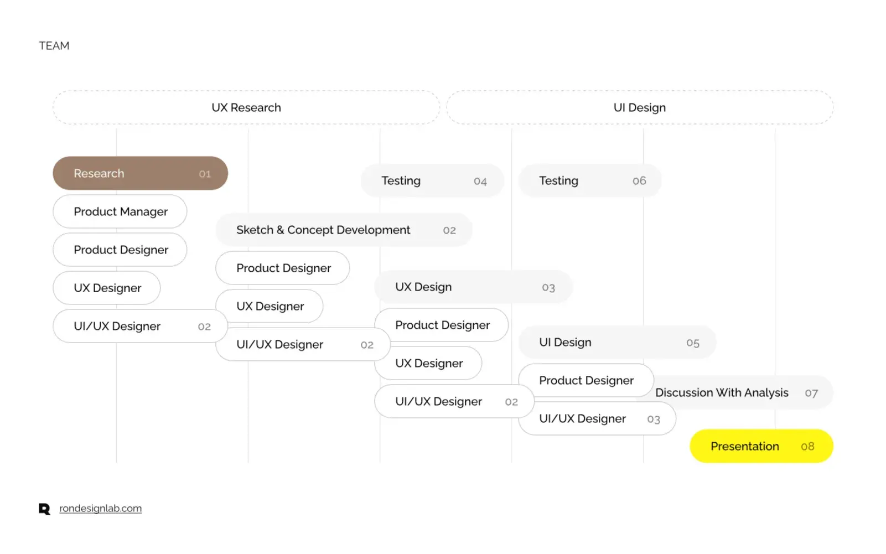Viewport: 886px width, 554px height.
Task: Click the UI Design 05 stage pill
Action: (x=617, y=342)
